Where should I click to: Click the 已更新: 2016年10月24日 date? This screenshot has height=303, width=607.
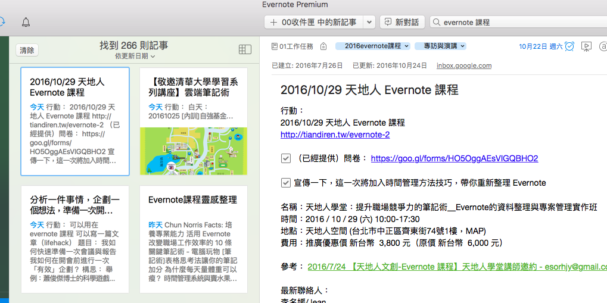click(x=390, y=65)
